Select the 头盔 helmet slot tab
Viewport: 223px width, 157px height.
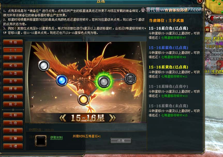coord(13,73)
